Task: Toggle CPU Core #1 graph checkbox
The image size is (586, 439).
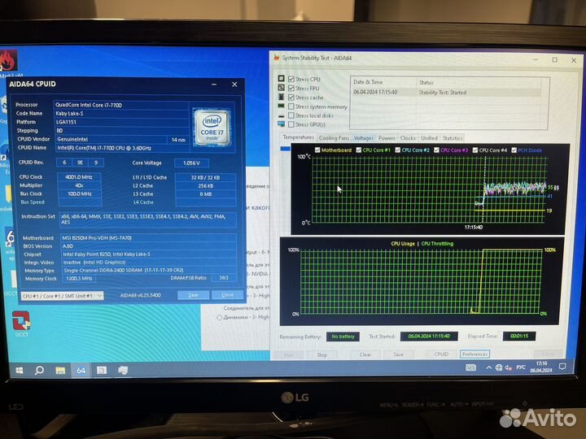Action: point(358,150)
